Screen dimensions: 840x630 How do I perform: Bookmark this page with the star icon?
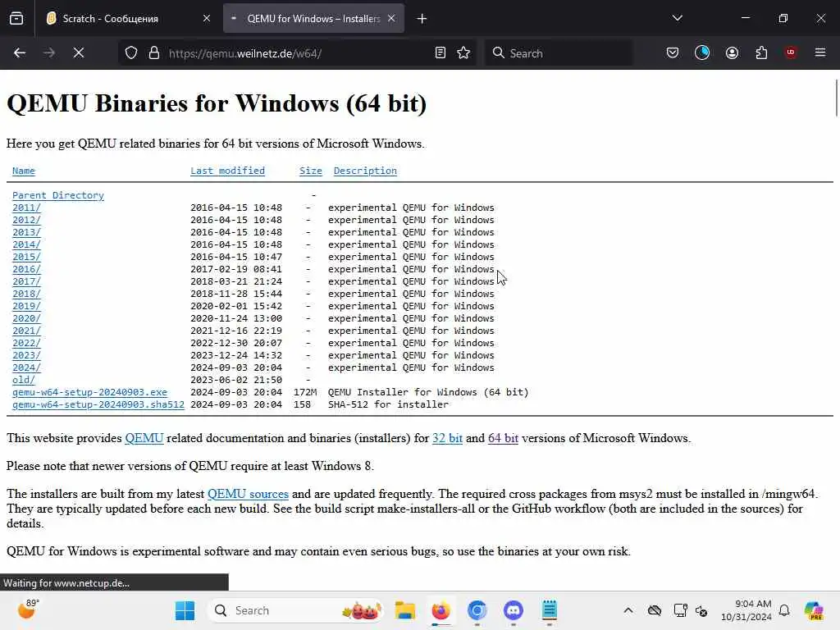click(464, 52)
